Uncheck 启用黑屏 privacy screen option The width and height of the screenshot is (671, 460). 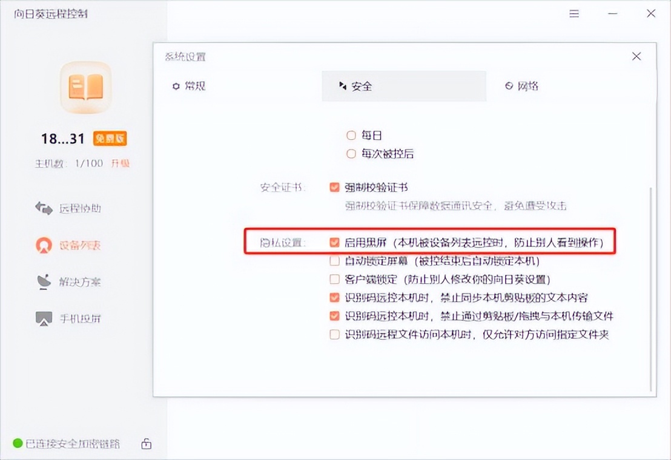334,242
